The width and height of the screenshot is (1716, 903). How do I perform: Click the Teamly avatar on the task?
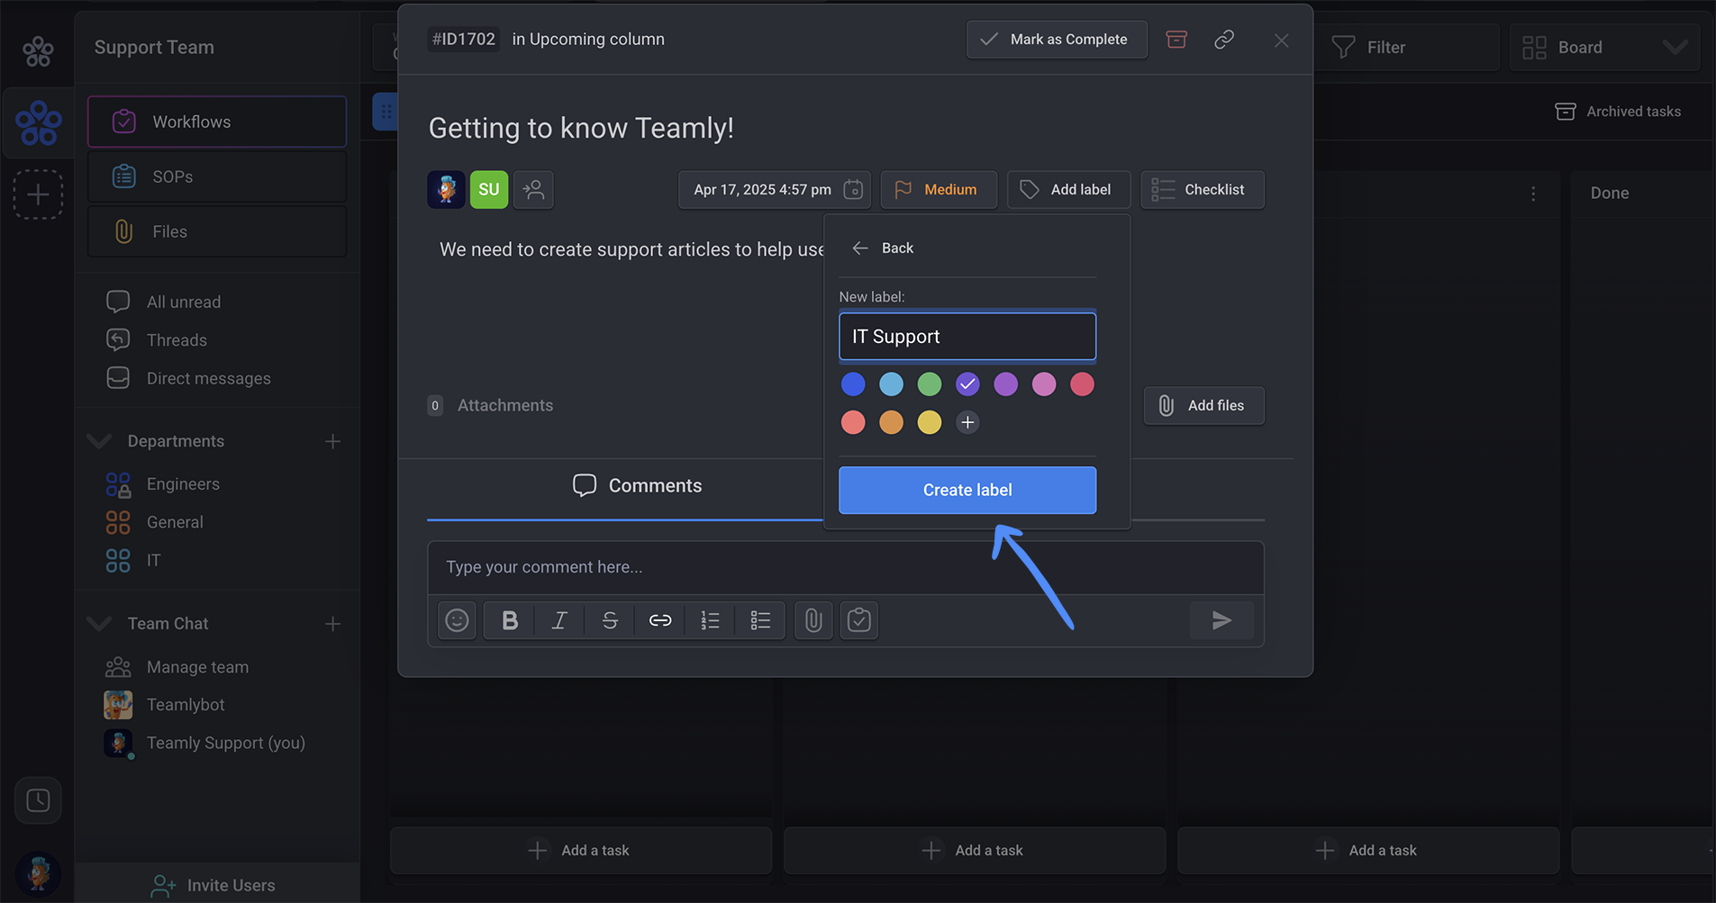(x=446, y=189)
